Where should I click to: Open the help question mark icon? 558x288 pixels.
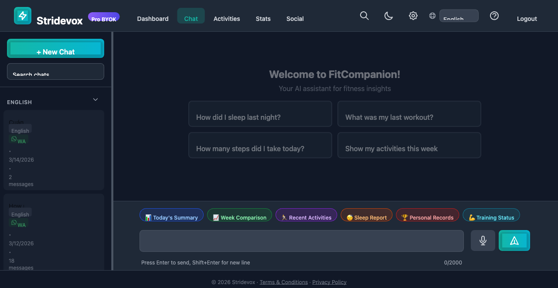[494, 16]
